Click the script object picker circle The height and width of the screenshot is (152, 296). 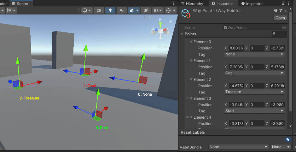(284, 27)
